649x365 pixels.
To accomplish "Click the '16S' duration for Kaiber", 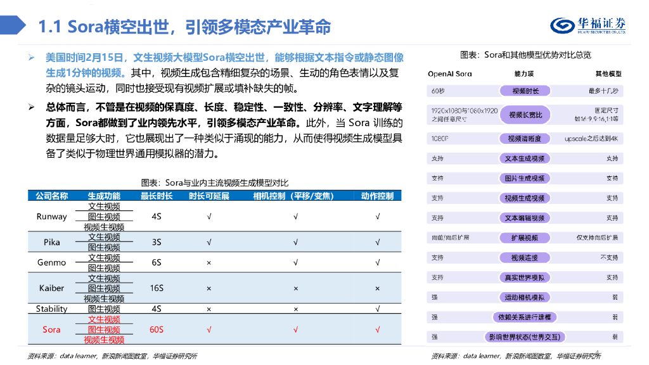I will [x=157, y=288].
